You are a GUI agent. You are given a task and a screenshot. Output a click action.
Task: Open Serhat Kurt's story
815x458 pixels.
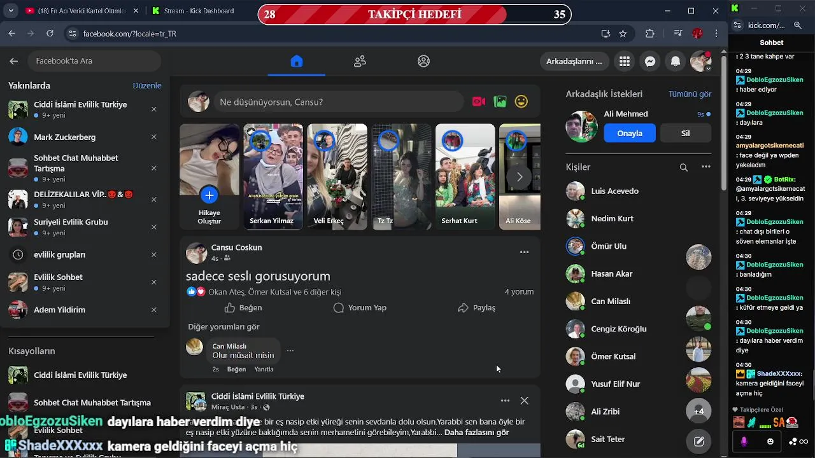click(x=465, y=176)
